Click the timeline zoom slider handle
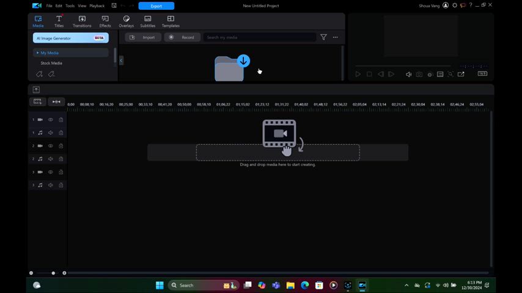The height and width of the screenshot is (293, 522). pyautogui.click(x=53, y=273)
